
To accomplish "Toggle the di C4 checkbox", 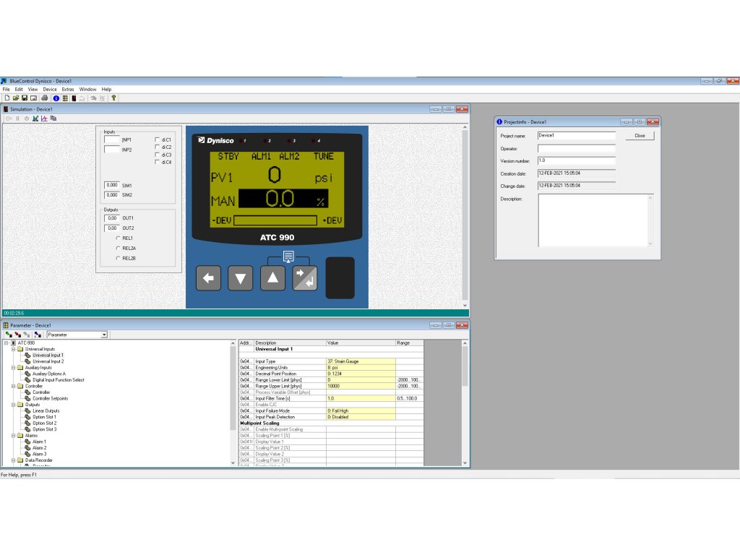I will (157, 163).
